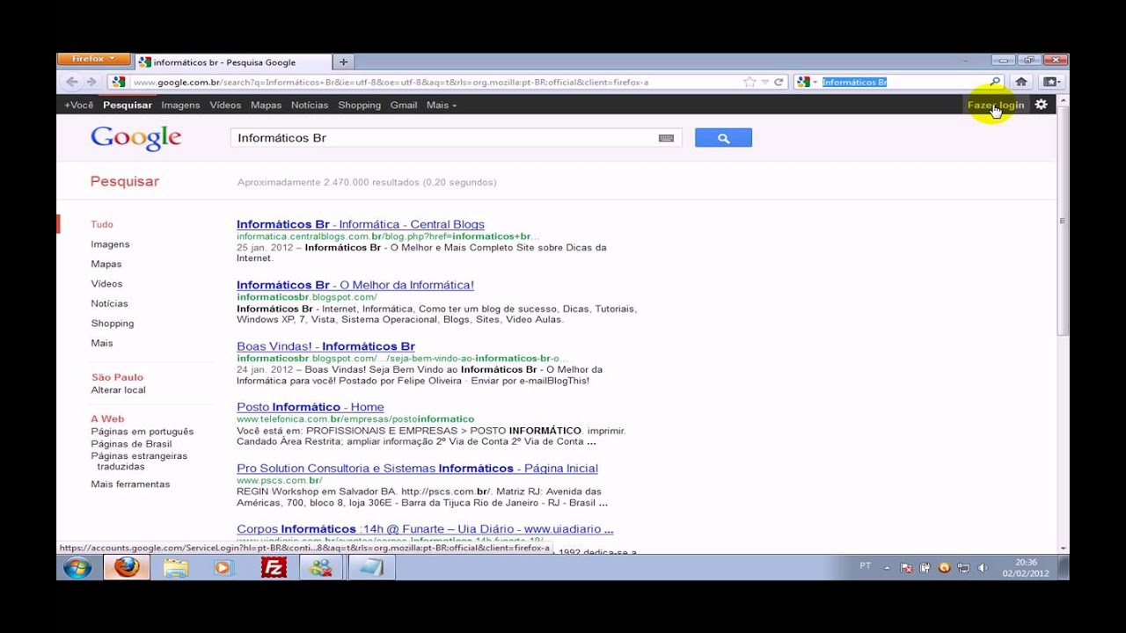Open Notícias in the top Google bar

(x=310, y=105)
